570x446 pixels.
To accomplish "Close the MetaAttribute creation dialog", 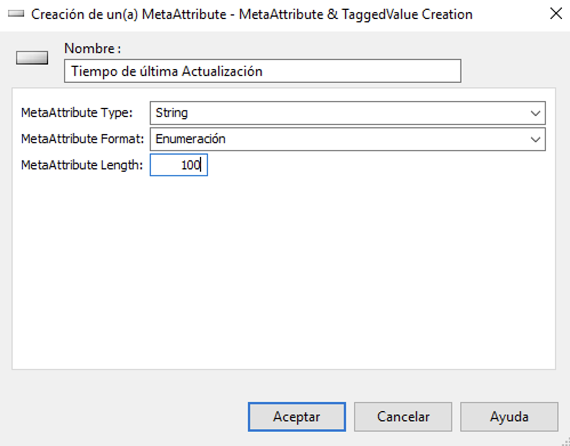I will click(x=556, y=14).
